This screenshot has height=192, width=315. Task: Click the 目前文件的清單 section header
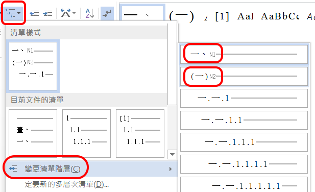coord(86,100)
